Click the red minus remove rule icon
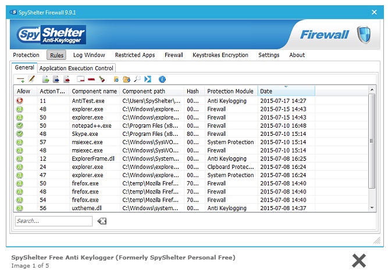Viewport: 388px width, 274px height. tap(91, 79)
